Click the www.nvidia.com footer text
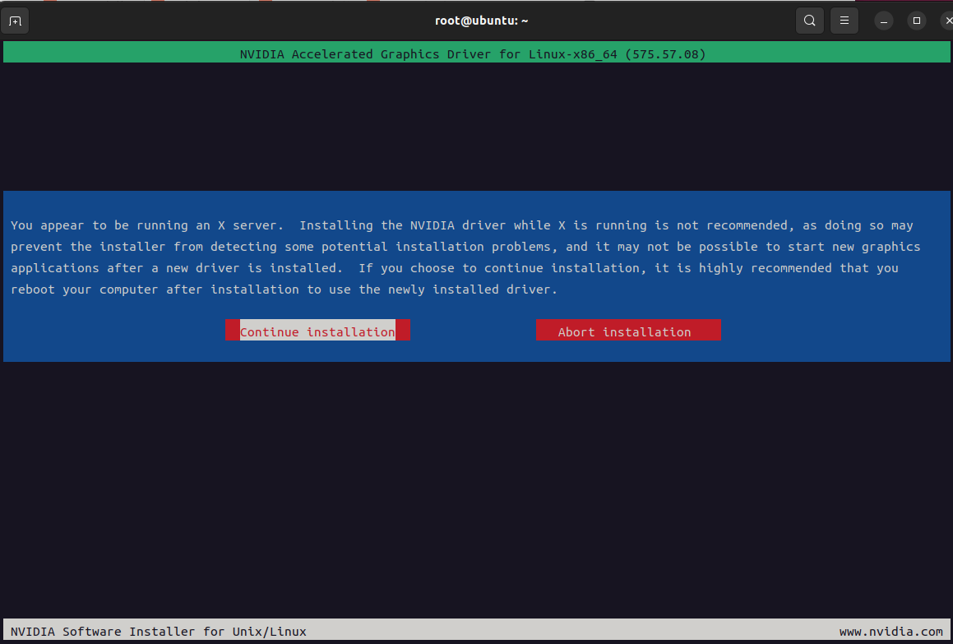The image size is (953, 644). (891, 631)
